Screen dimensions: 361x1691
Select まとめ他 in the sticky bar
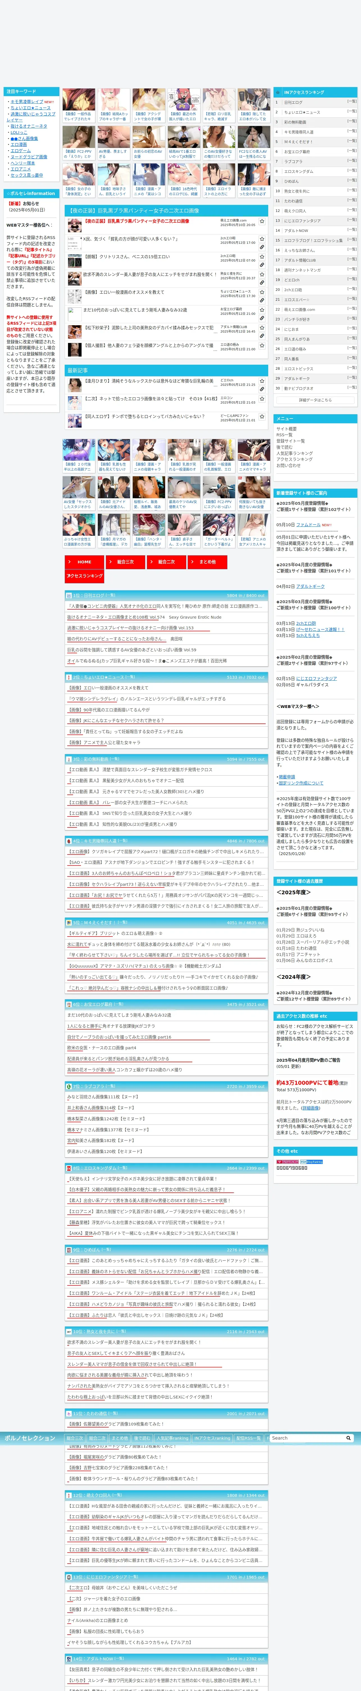click(x=120, y=1438)
